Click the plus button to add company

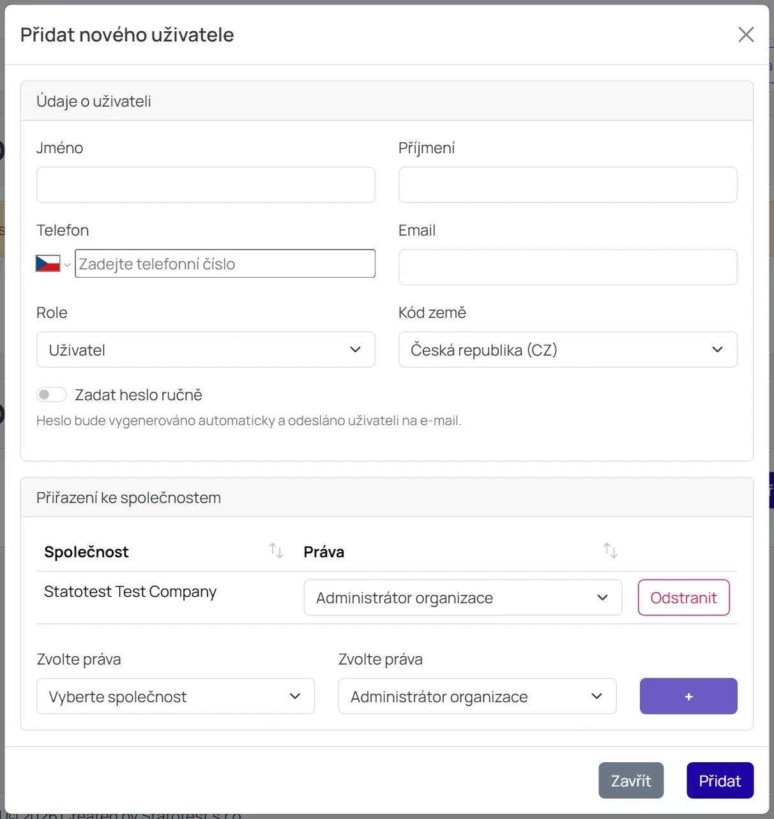pos(688,696)
